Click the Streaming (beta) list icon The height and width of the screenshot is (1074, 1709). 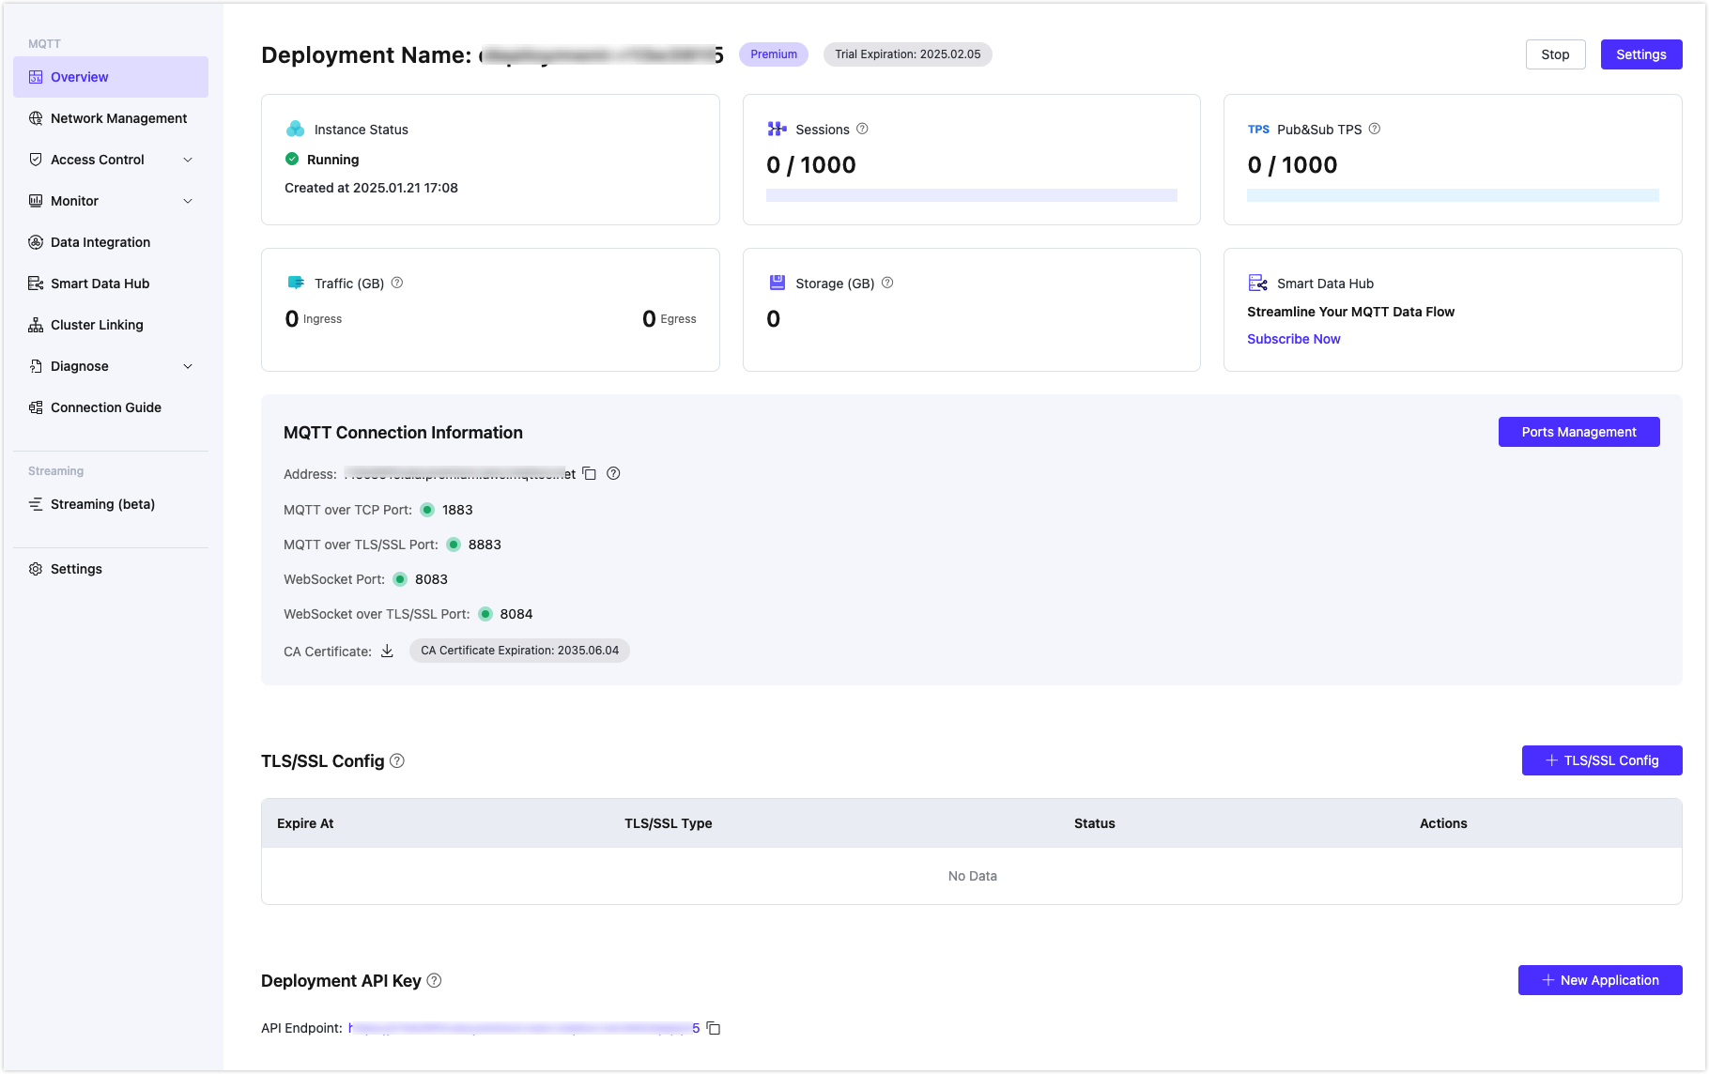(x=36, y=504)
